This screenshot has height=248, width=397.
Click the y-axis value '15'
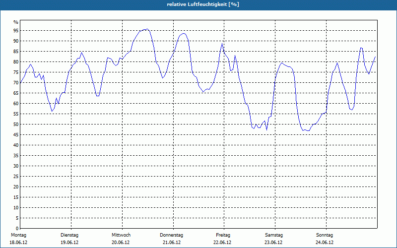tap(16, 197)
